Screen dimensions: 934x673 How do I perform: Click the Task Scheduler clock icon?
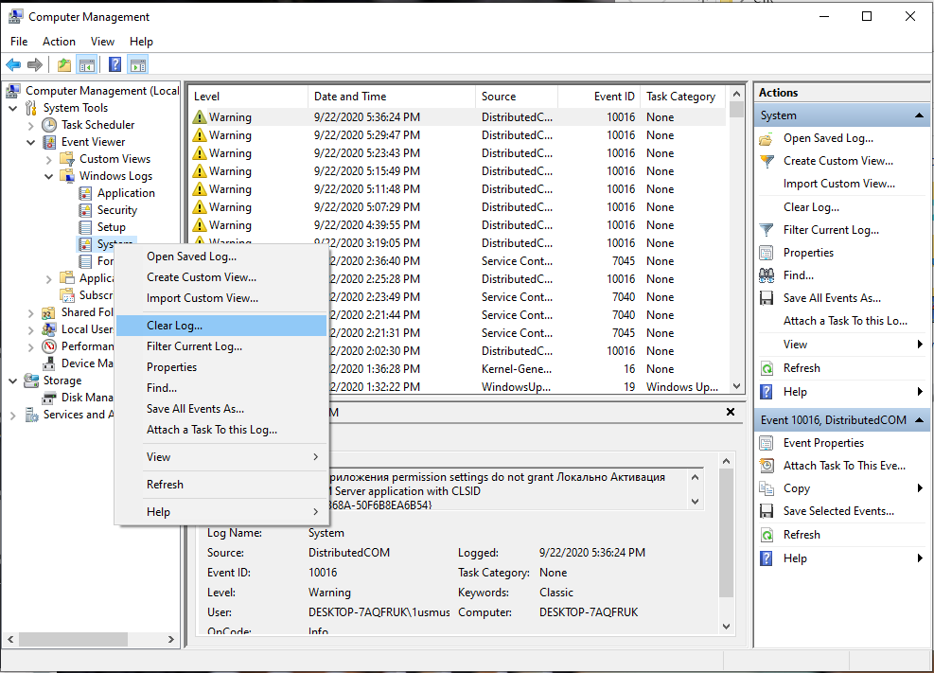click(49, 125)
